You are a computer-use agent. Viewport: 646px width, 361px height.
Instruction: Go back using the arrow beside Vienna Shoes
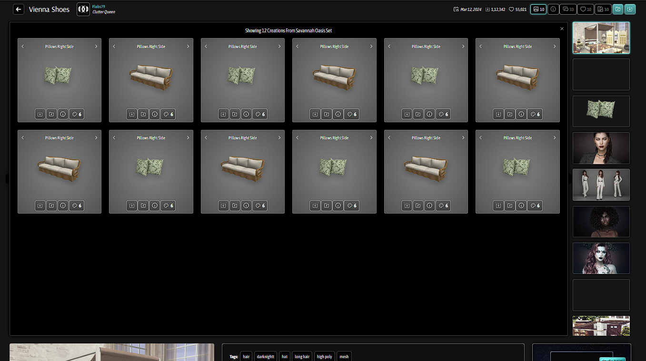(19, 9)
